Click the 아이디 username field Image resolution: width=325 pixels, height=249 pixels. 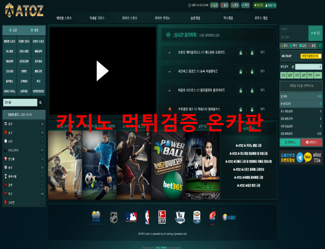pyautogui.click(x=294, y=29)
